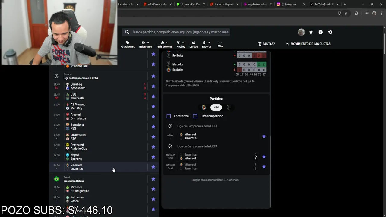Switch to the AS Mónaco browser tab
386x217 pixels.
(x=157, y=4)
